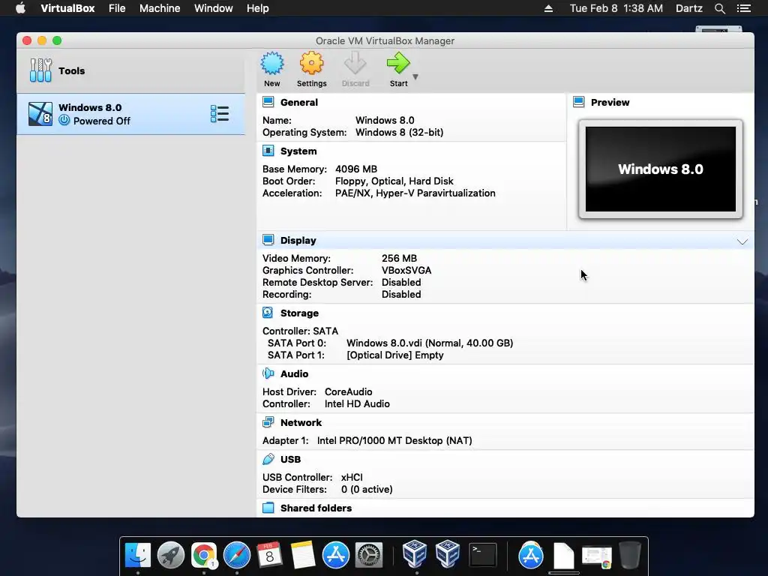Viewport: 768px width, 576px height.
Task: Click the Windows 8 (32-bit) operating system value
Action: (399, 132)
